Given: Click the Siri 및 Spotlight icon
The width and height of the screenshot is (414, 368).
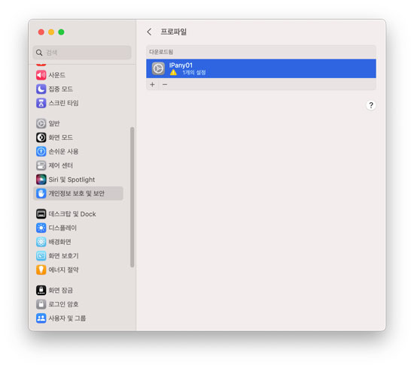Looking at the screenshot, I should pos(41,179).
